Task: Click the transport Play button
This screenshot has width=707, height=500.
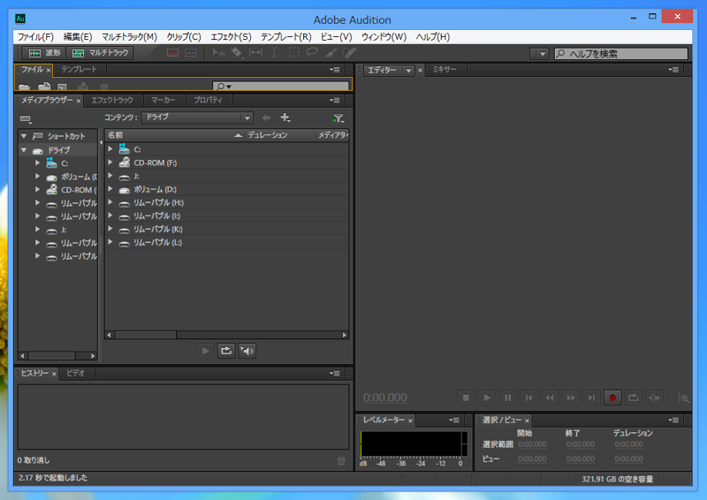Action: [487, 398]
